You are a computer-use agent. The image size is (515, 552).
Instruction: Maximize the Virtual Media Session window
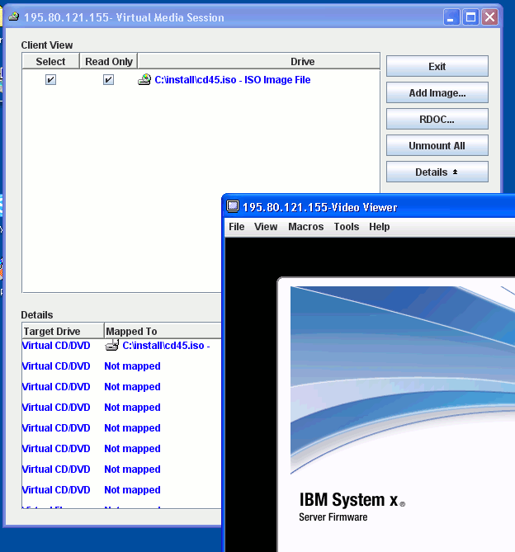(471, 17)
